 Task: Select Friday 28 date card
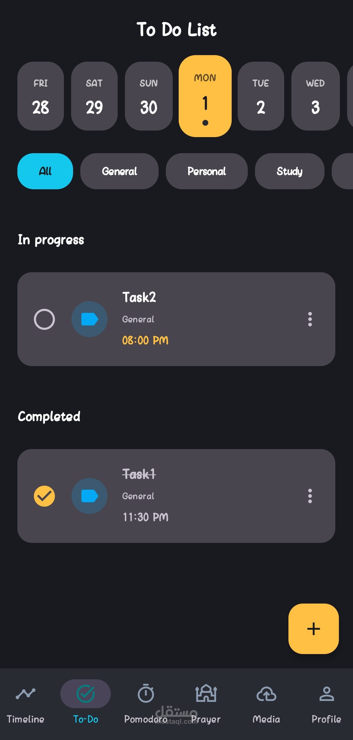(41, 96)
